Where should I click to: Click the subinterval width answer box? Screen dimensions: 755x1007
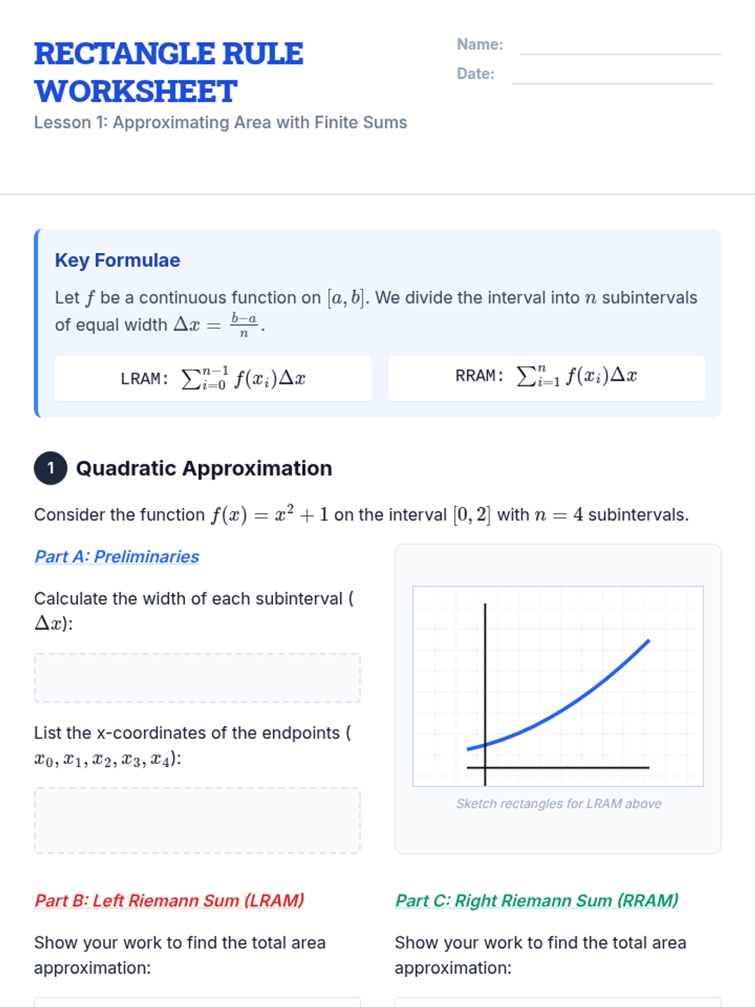click(x=197, y=678)
